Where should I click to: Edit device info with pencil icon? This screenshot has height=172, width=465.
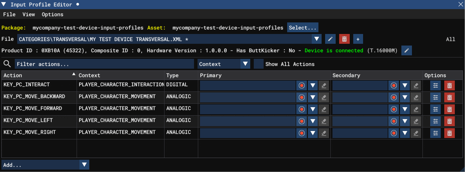[407, 50]
